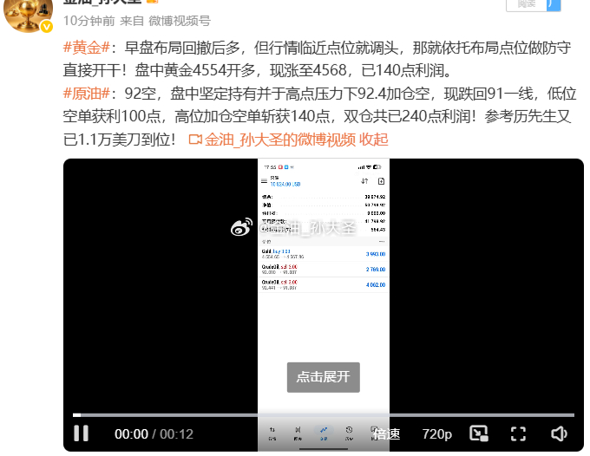Screen dimensions: 590x456
Task: Open the poster's golden avatar image
Action: pos(28,15)
